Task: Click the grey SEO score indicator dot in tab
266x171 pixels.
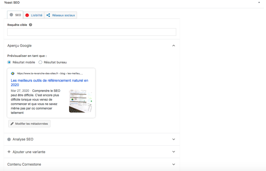Action: click(x=11, y=15)
